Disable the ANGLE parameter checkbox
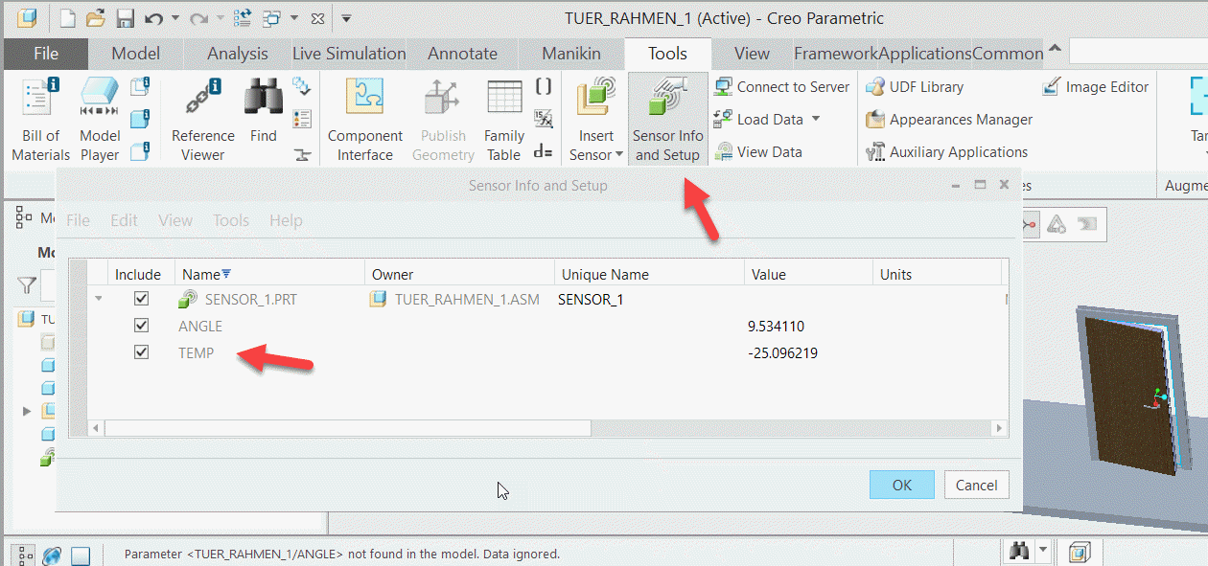The image size is (1208, 566). [141, 325]
